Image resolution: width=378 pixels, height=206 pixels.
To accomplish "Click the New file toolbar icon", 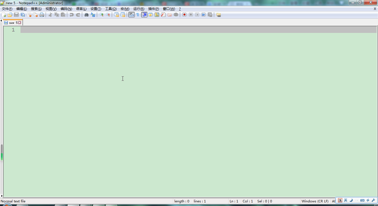I will point(4,15).
